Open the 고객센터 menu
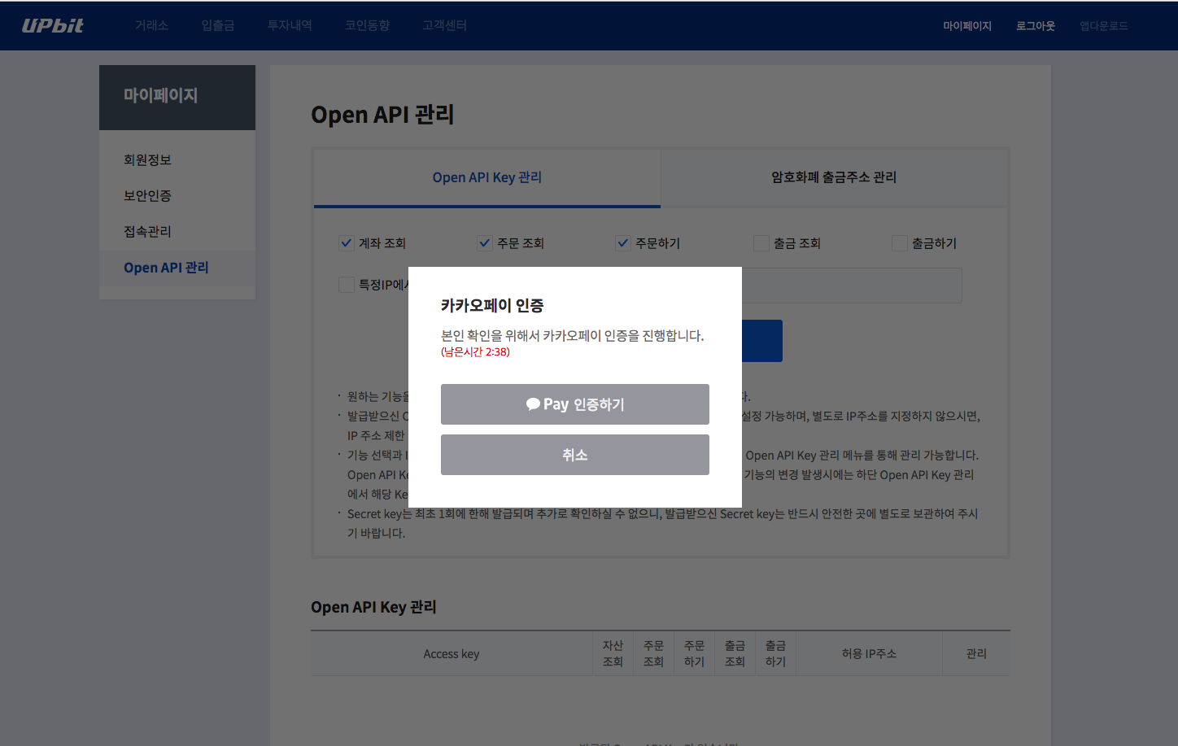This screenshot has width=1178, height=746. [444, 25]
